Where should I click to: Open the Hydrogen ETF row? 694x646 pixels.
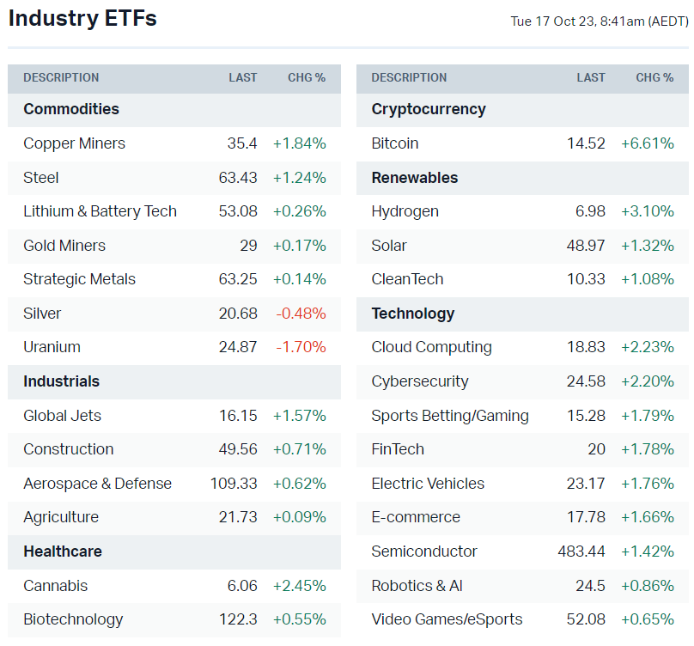405,211
